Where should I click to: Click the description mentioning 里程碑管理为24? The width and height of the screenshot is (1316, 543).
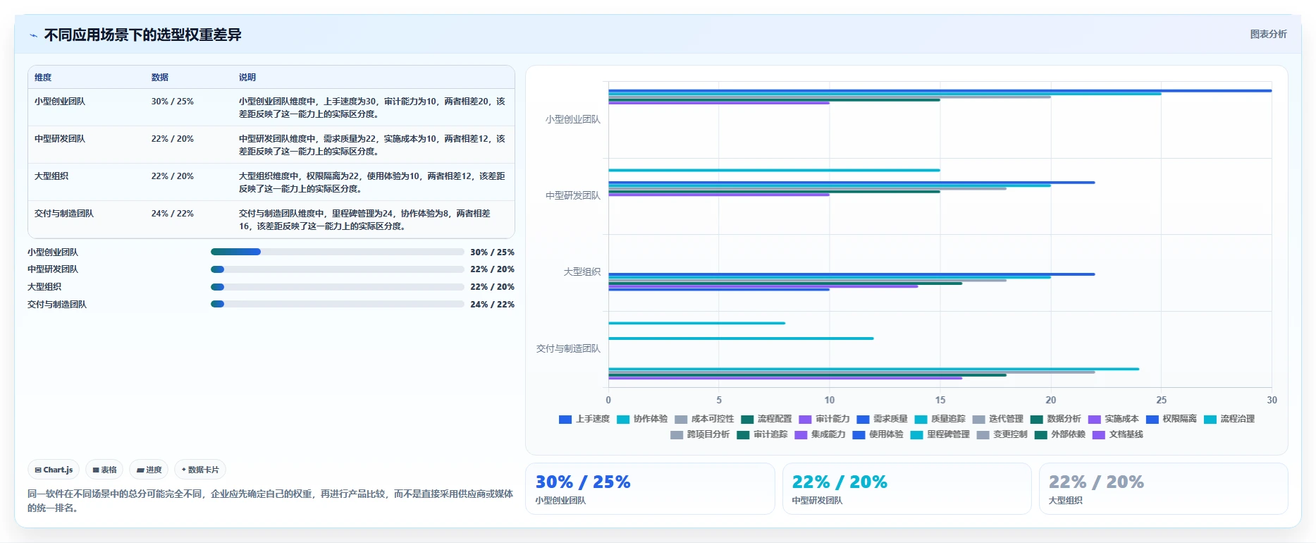coord(365,220)
